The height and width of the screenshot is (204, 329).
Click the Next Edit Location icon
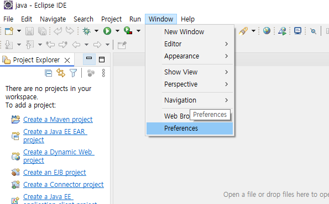click(x=63, y=45)
